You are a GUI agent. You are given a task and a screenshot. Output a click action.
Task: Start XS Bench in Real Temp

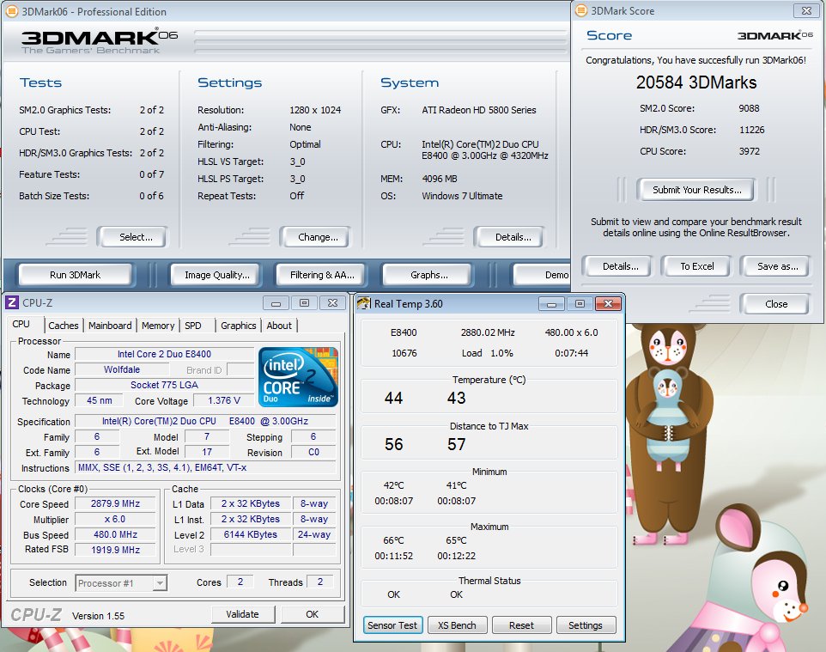pos(457,625)
